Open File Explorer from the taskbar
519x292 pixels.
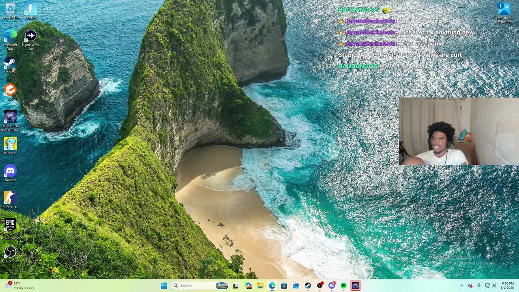pos(260,286)
